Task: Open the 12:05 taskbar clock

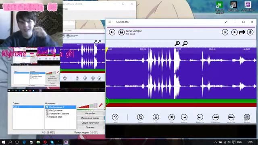Action: 250,142
